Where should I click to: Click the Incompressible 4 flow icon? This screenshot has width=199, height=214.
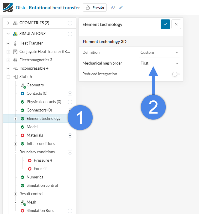pos(15,68)
